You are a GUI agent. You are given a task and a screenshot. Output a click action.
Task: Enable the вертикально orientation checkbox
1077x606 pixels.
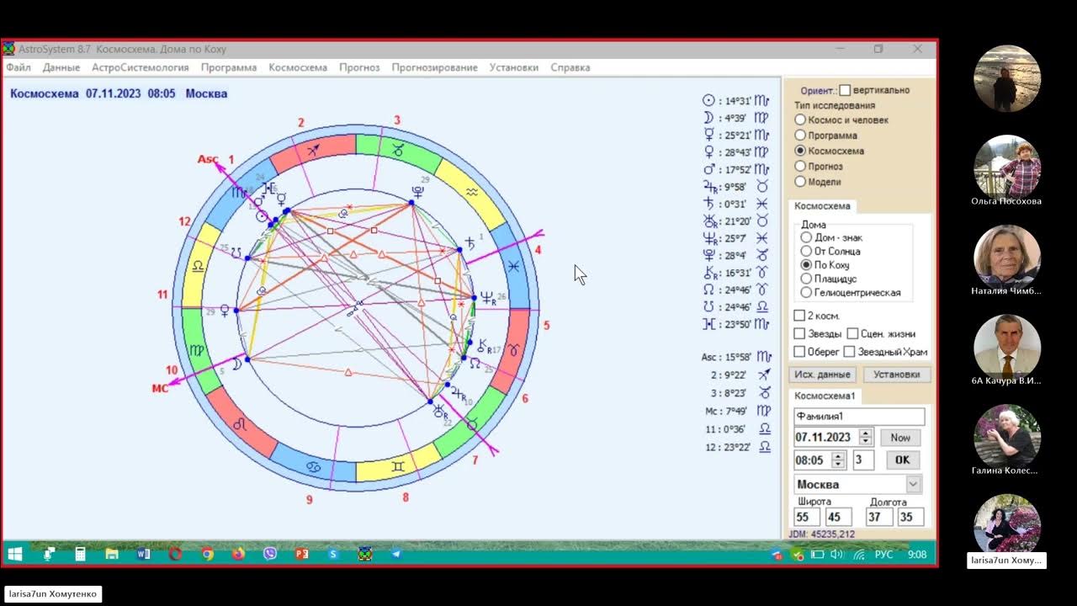pos(845,90)
